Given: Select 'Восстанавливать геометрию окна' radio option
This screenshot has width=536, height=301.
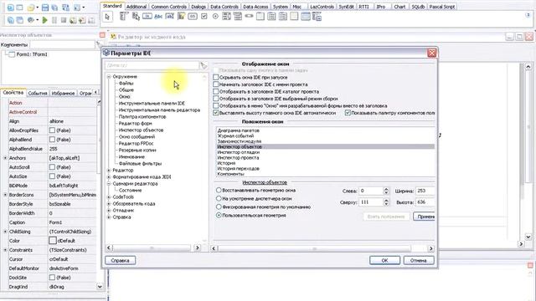Looking at the screenshot, I should [x=219, y=191].
